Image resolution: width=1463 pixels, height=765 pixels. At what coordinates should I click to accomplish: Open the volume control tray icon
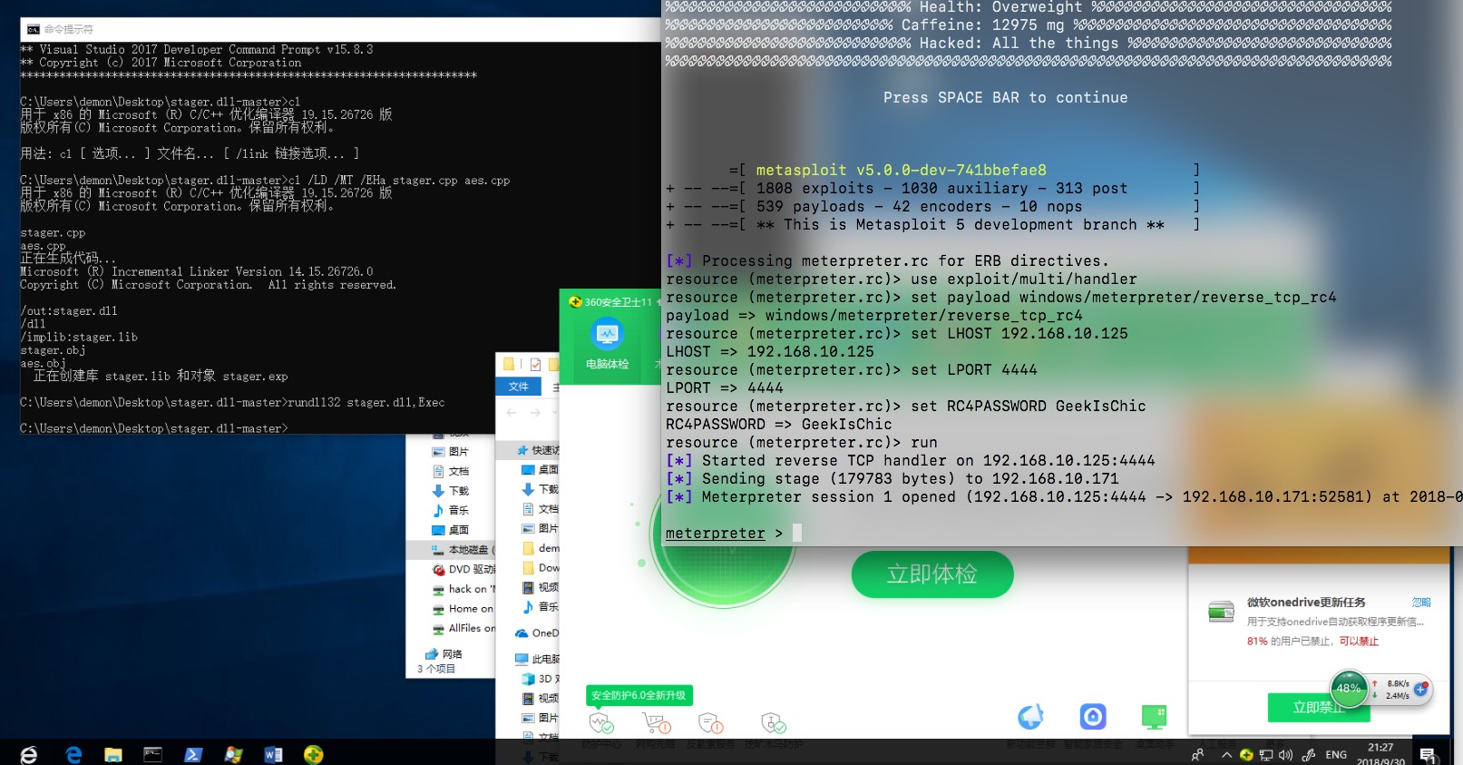click(x=1285, y=755)
